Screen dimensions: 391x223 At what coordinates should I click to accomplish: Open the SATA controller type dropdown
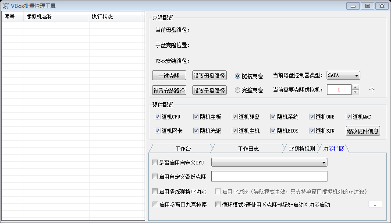click(343, 75)
